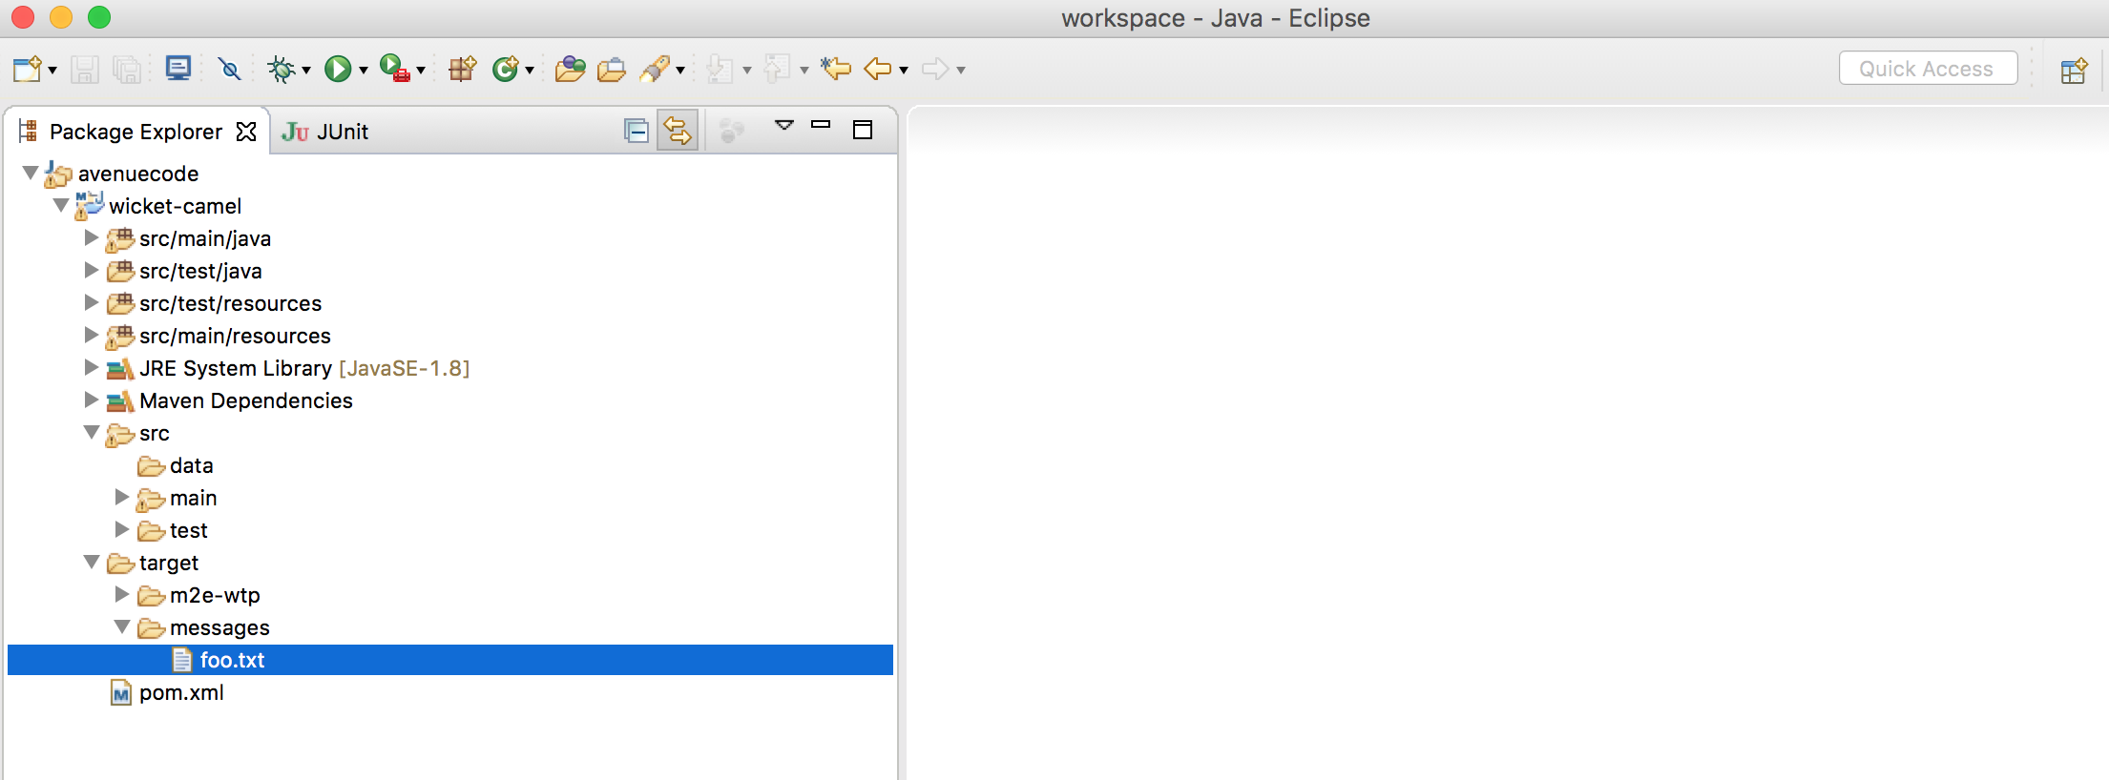Open the Package Explorer View Menu triangle
This screenshot has height=780, width=2109.
(784, 125)
